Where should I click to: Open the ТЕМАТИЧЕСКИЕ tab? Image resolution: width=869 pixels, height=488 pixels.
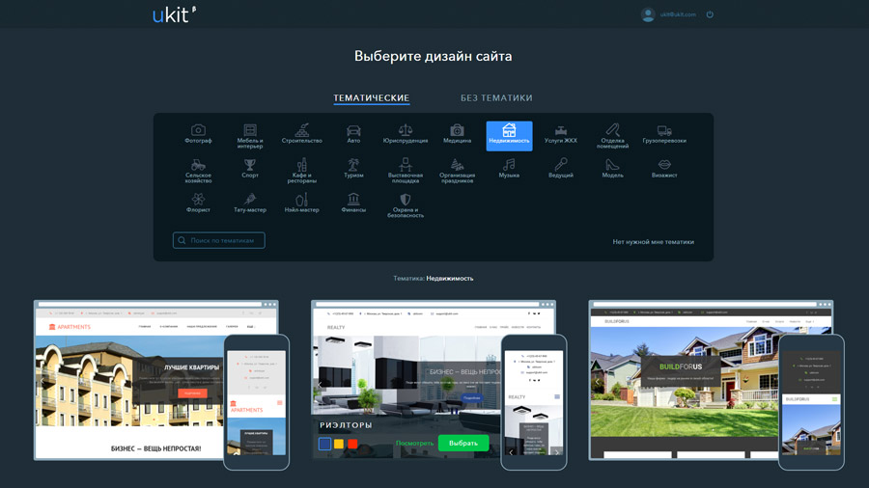pyautogui.click(x=371, y=98)
